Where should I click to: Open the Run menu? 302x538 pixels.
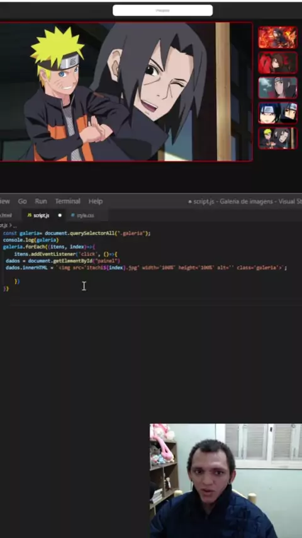click(41, 202)
